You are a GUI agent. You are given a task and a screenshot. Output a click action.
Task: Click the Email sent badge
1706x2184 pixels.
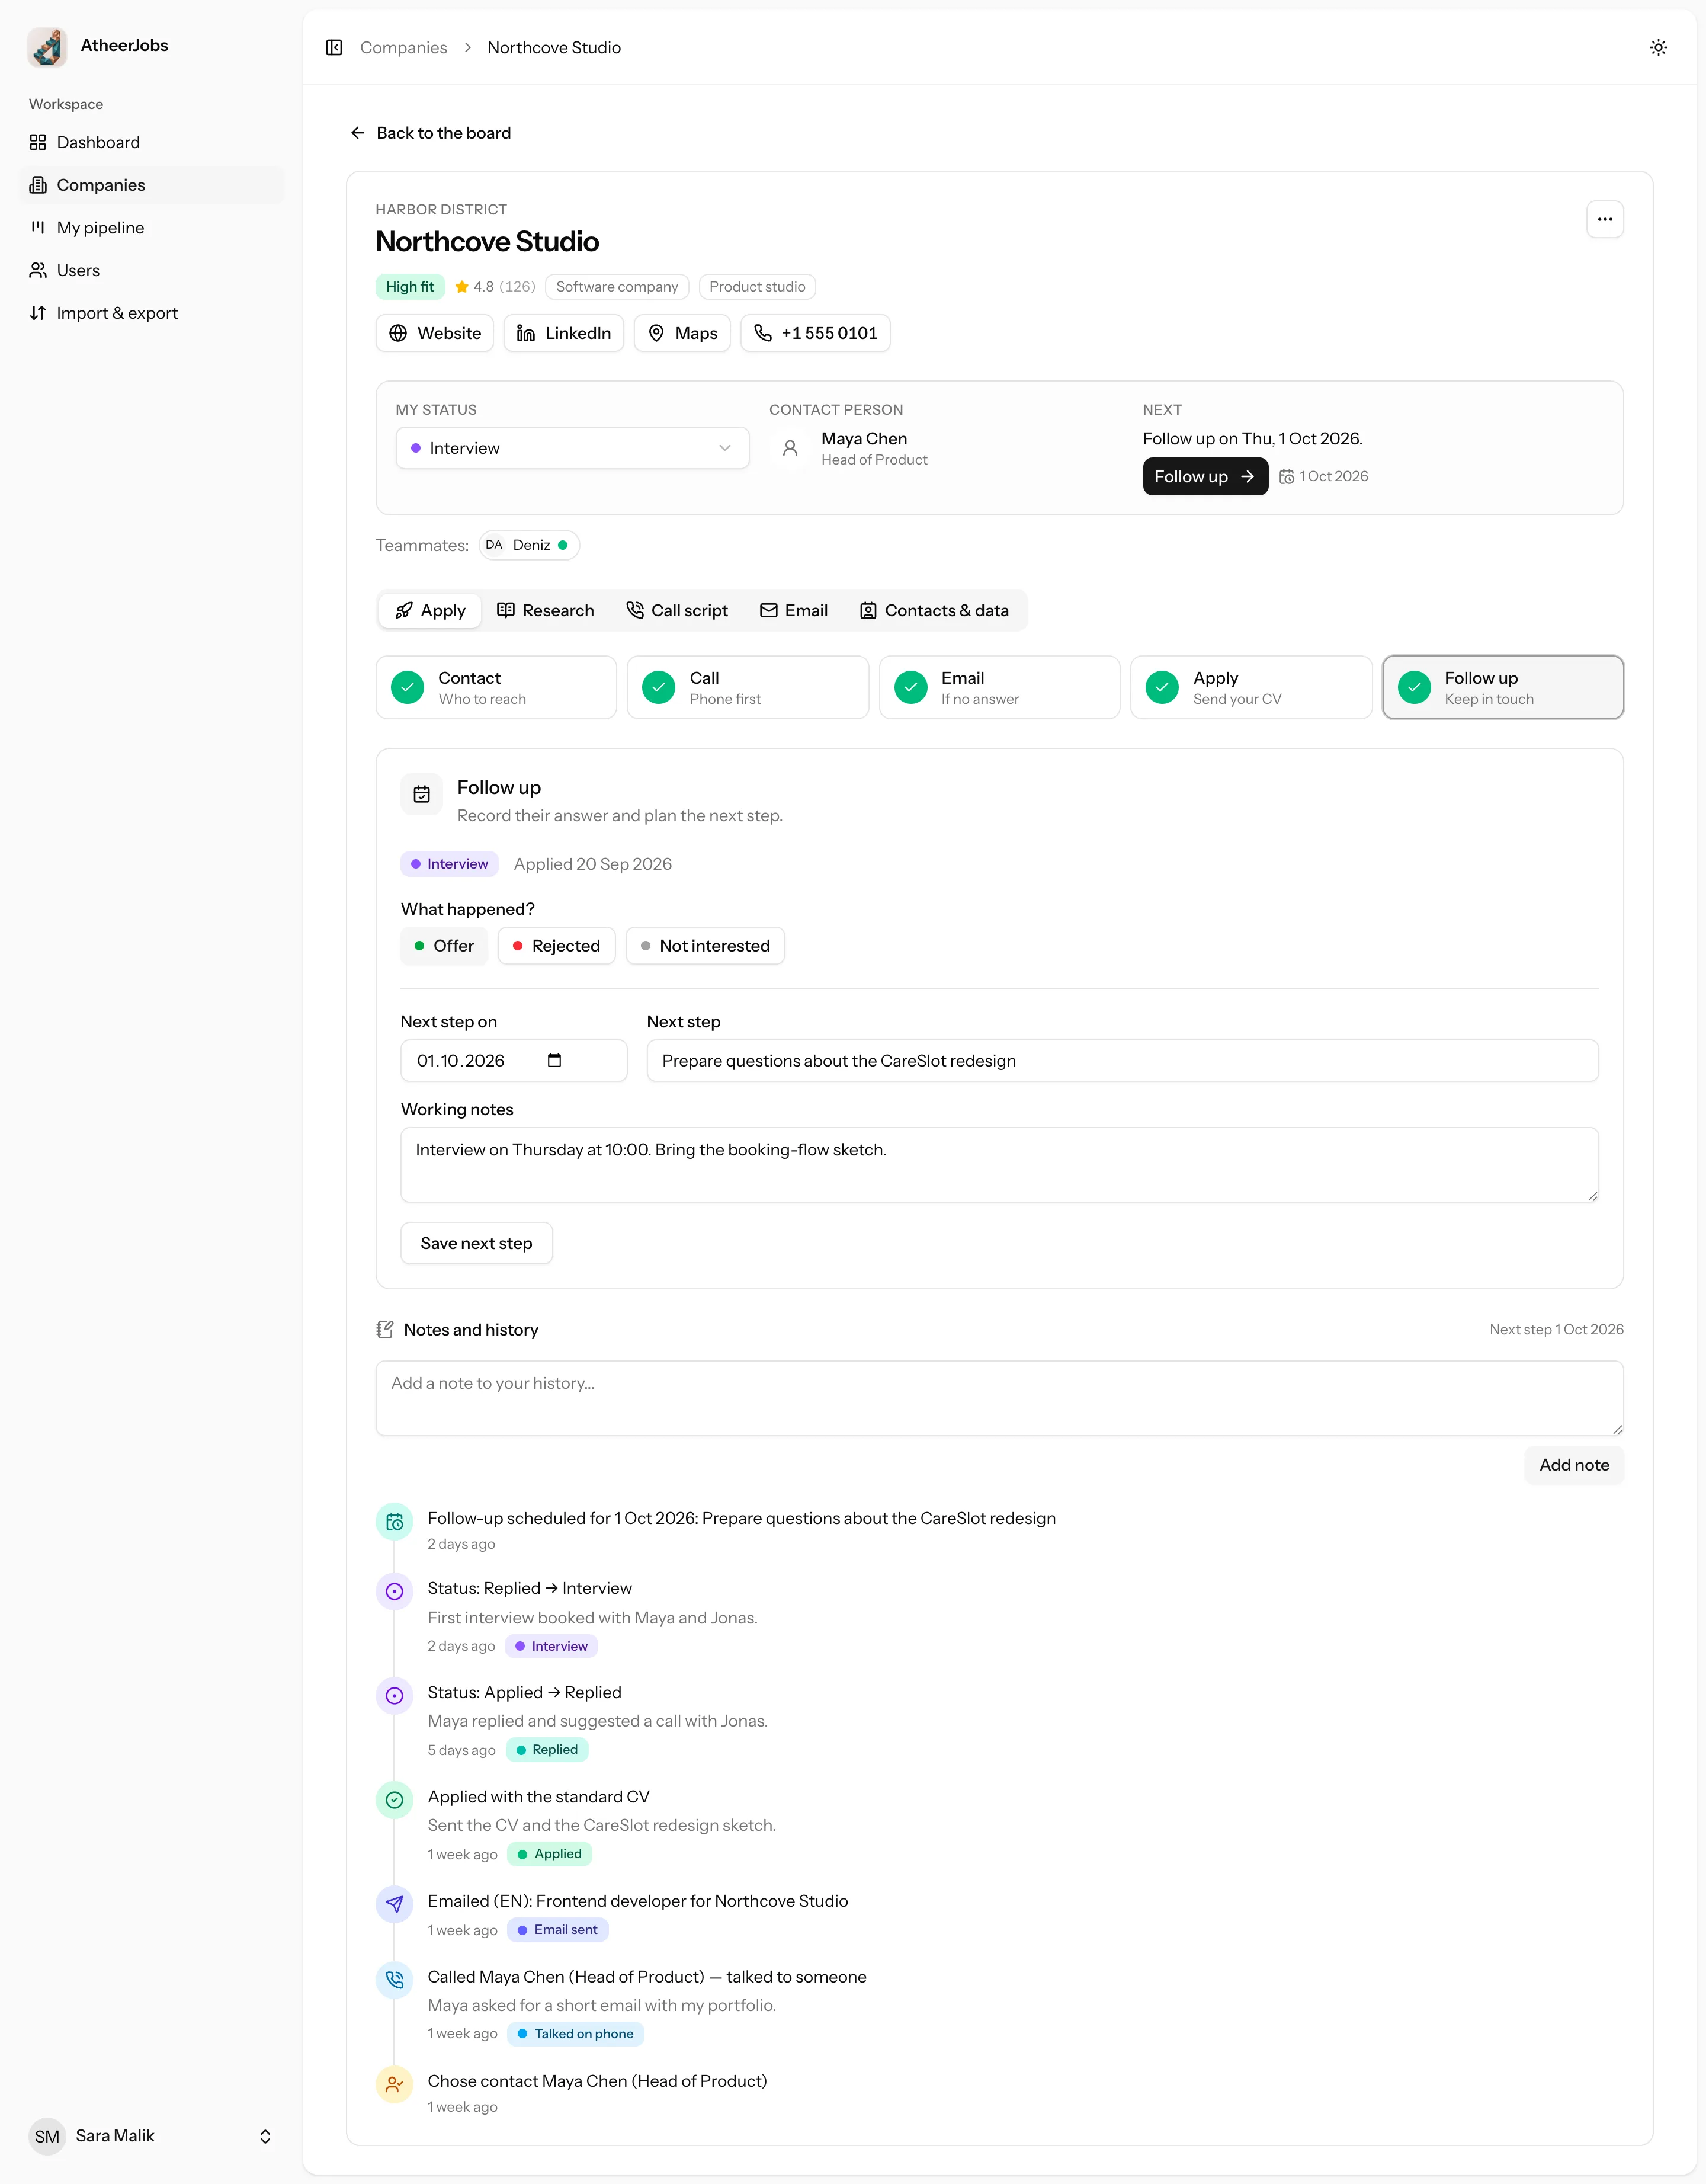(557, 1930)
